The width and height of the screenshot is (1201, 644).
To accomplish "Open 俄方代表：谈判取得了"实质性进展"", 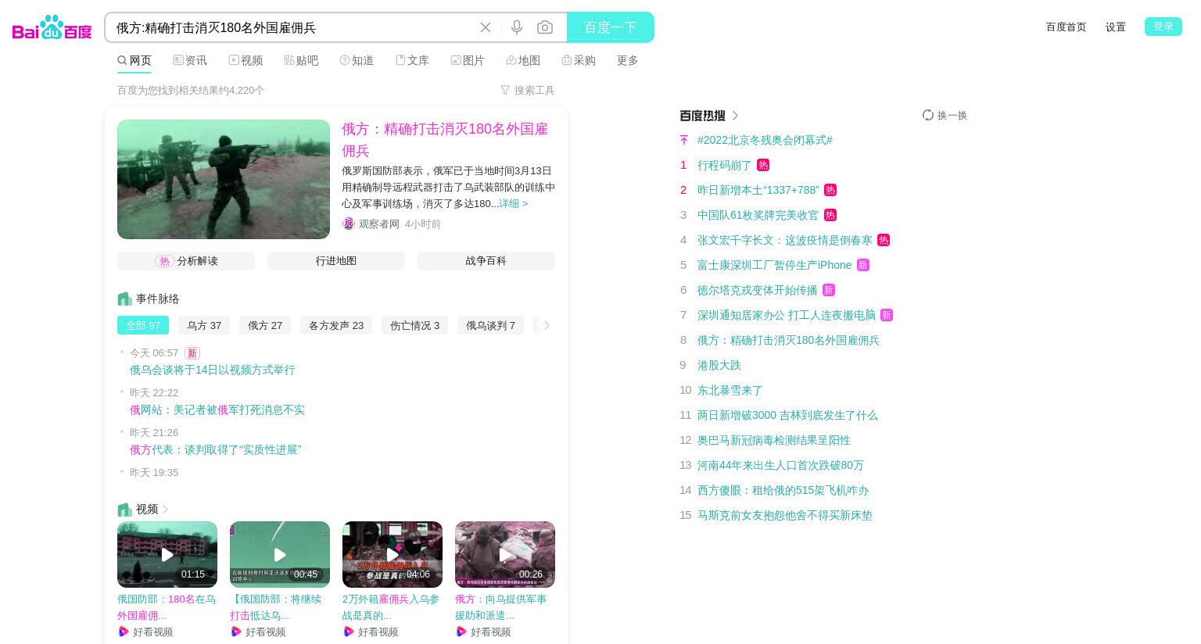I will pyautogui.click(x=216, y=449).
